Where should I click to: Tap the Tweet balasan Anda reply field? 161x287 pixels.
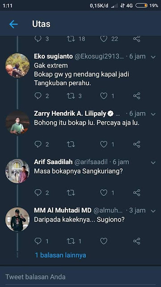click(x=80, y=277)
